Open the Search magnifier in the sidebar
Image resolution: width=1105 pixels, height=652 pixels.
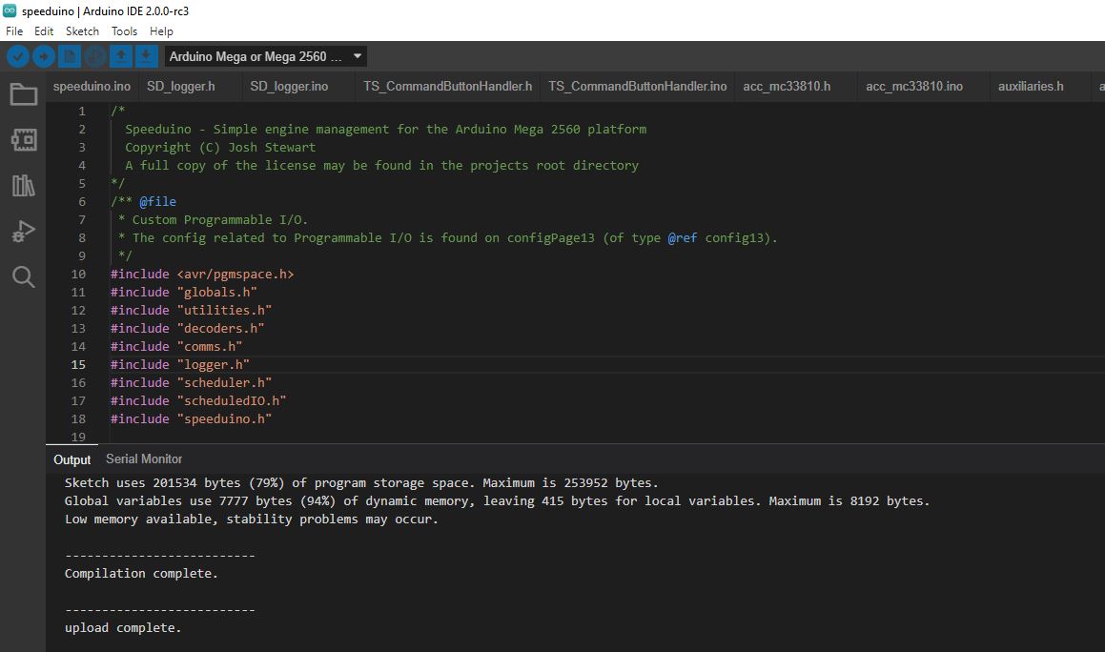[x=23, y=277]
